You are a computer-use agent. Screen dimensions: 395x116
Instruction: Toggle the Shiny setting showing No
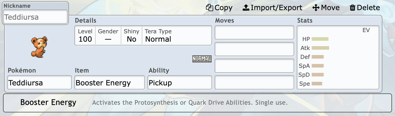coord(132,36)
